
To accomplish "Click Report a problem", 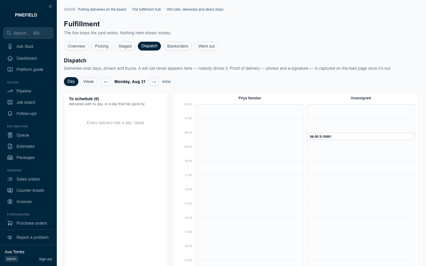I will [28, 237].
